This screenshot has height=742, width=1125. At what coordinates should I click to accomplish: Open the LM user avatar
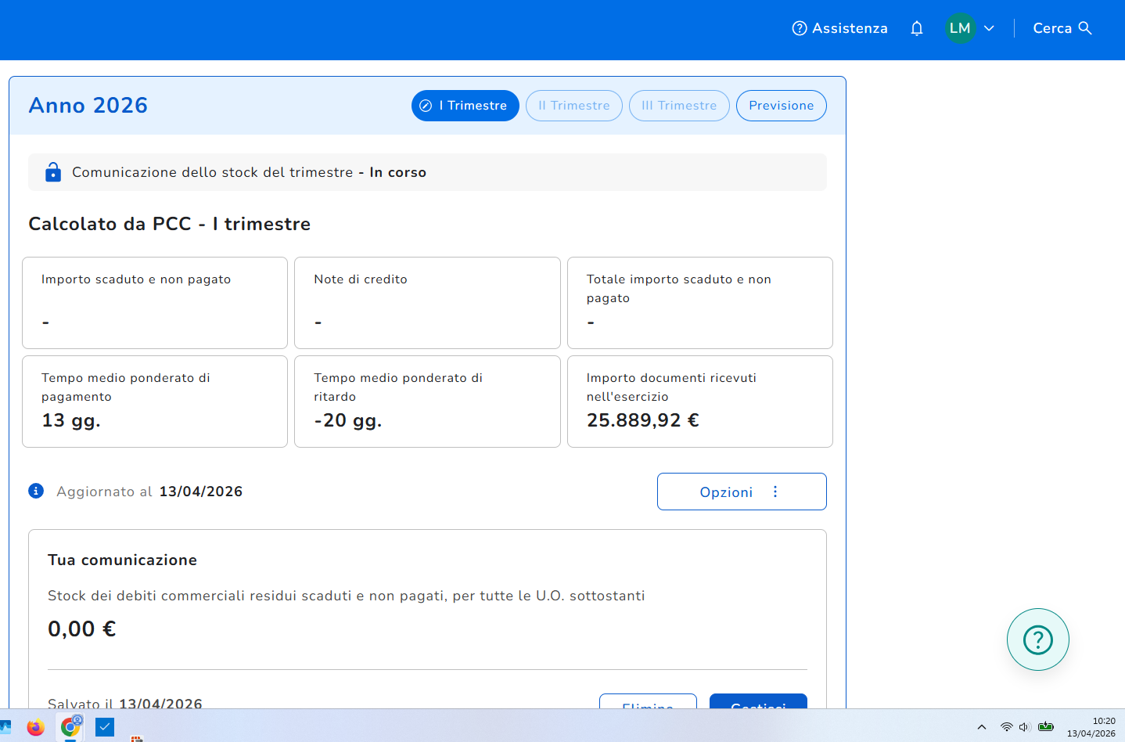[x=960, y=28]
